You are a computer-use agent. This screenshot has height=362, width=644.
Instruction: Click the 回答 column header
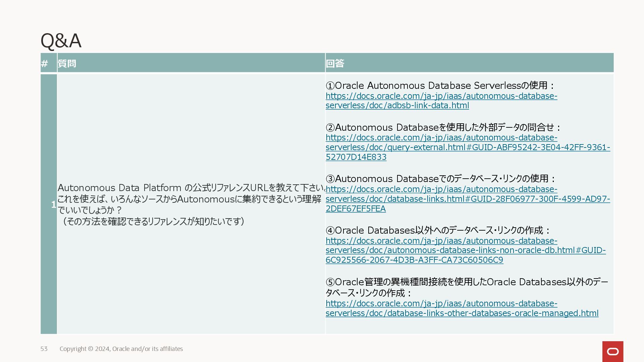pyautogui.click(x=469, y=63)
